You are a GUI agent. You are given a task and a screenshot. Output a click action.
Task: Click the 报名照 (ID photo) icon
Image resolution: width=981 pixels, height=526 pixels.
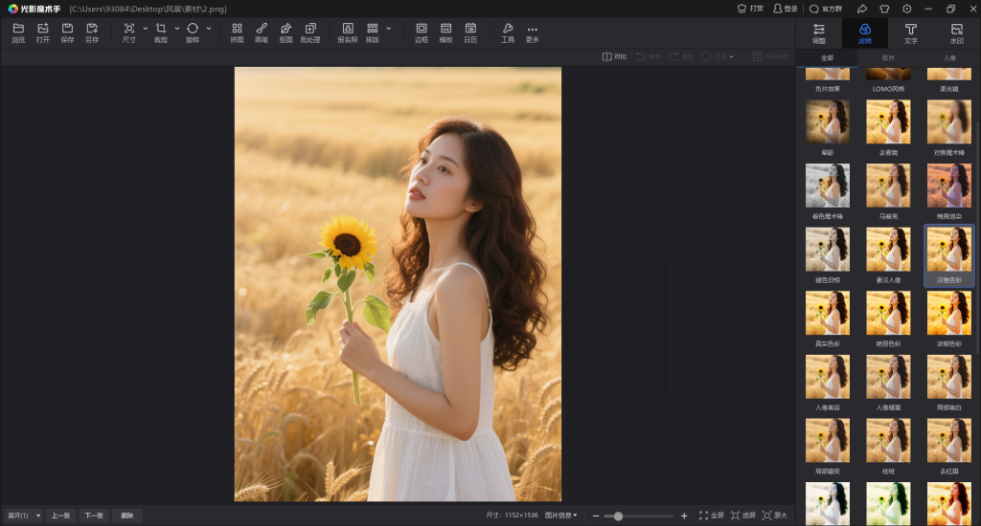click(347, 29)
